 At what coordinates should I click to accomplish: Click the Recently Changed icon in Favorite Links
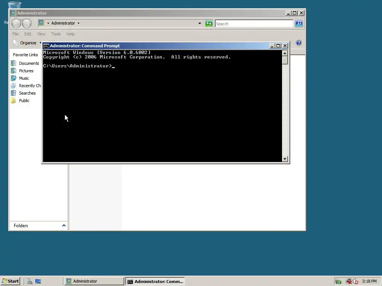tap(14, 86)
